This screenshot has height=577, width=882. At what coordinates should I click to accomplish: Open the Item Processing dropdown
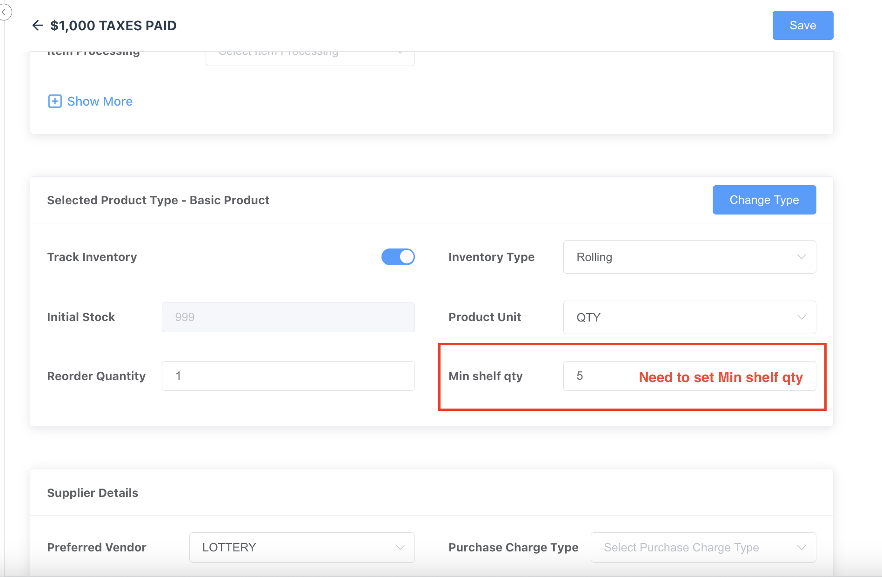[310, 57]
